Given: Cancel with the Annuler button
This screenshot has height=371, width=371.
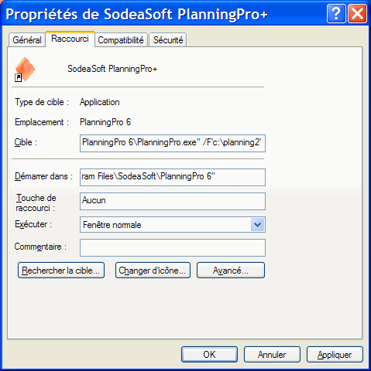Looking at the screenshot, I should click(272, 355).
